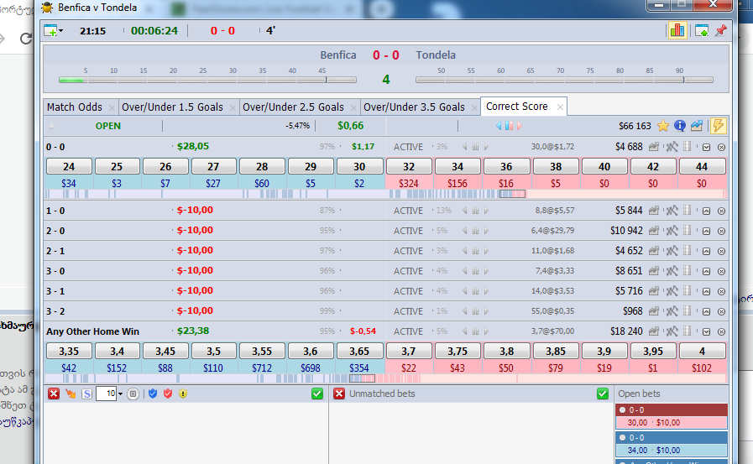The width and height of the screenshot is (753, 464).
Task: Select the red 0 - 0 open bet entry
Action: pyautogui.click(x=672, y=416)
